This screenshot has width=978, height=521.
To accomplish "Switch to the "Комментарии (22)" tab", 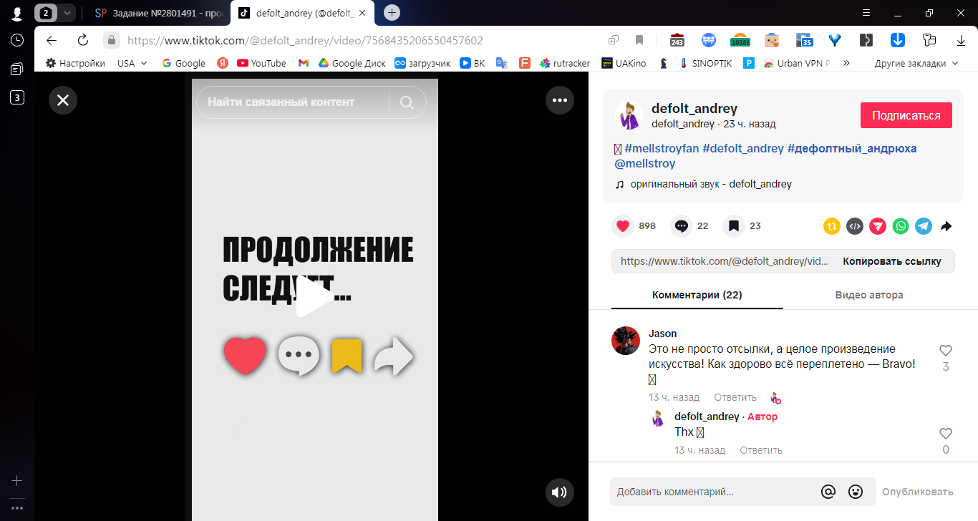I will pyautogui.click(x=697, y=295).
